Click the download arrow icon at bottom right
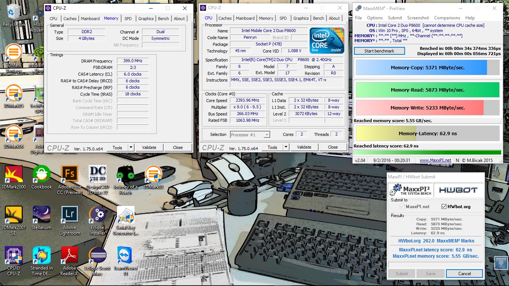 (x=501, y=263)
